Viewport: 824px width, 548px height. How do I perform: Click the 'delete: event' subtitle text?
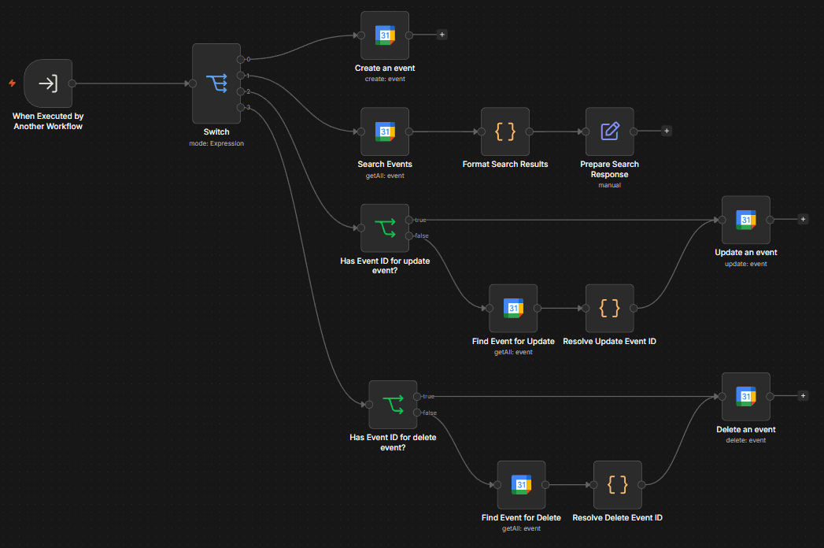[746, 440]
